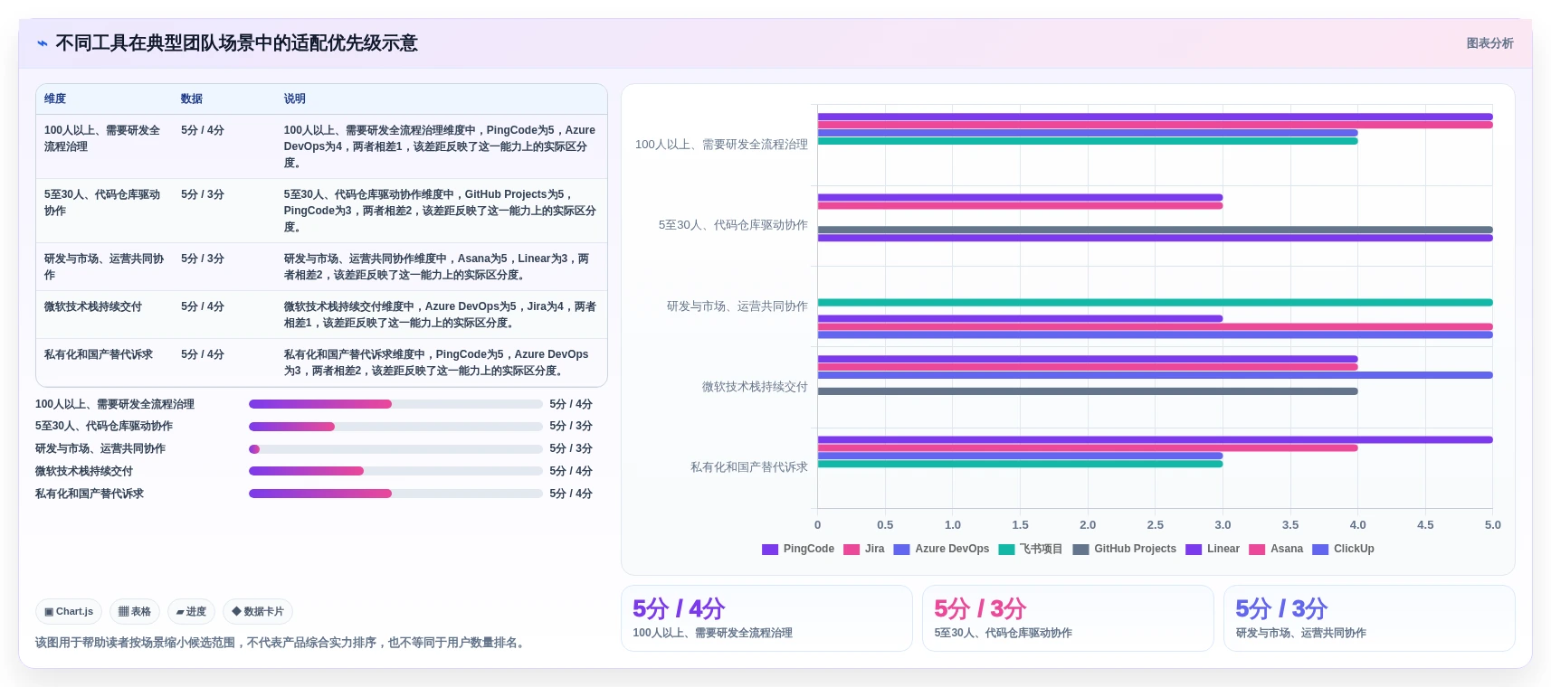Toggle Asana legend swatch
Image resolution: width=1551 pixels, height=687 pixels.
point(1257,550)
